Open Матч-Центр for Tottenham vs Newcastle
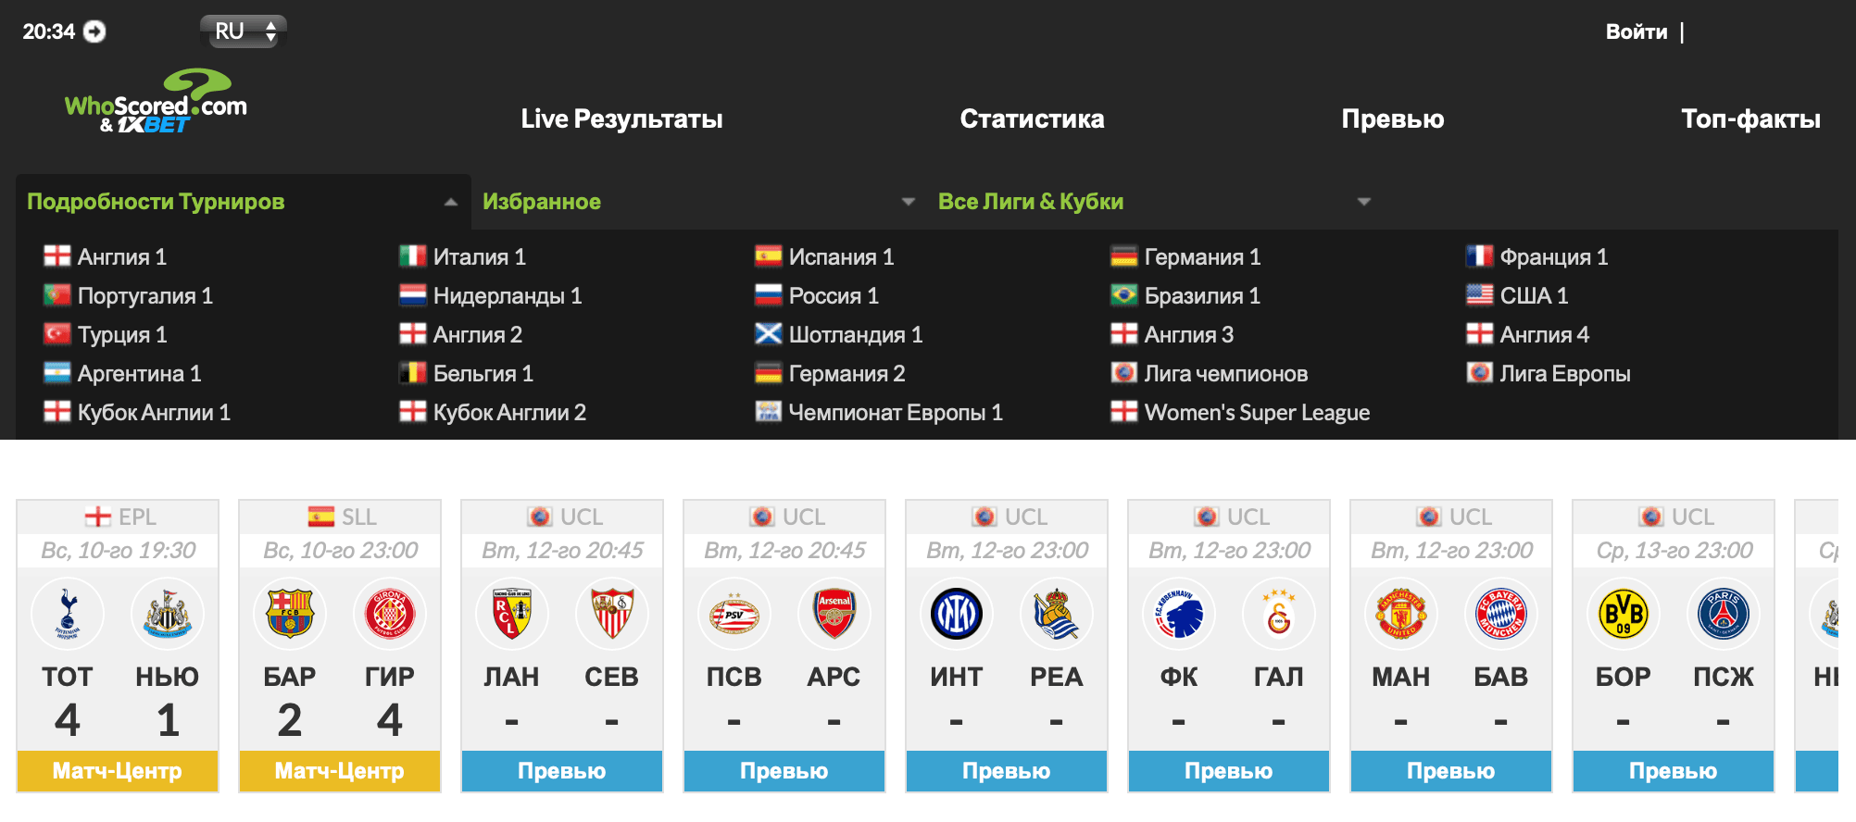 pos(118,771)
